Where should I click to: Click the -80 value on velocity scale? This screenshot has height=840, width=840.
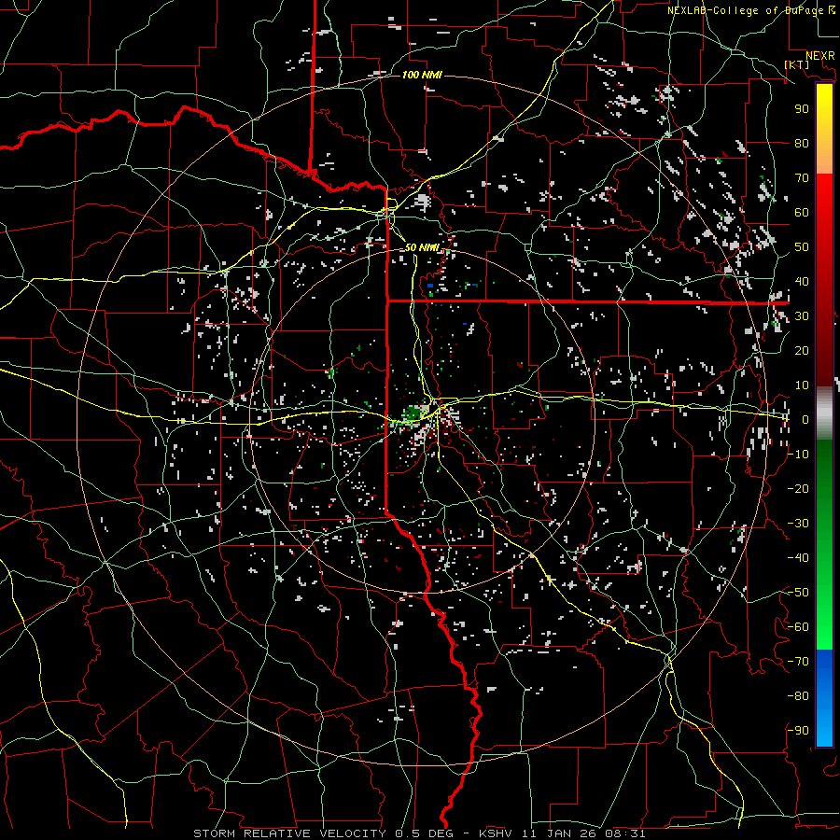tap(798, 696)
